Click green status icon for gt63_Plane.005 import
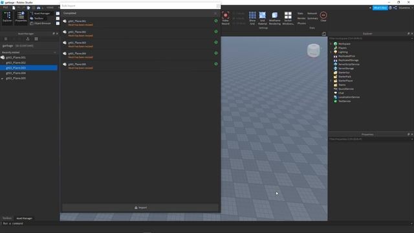This screenshot has width=414, height=233. tap(215, 63)
